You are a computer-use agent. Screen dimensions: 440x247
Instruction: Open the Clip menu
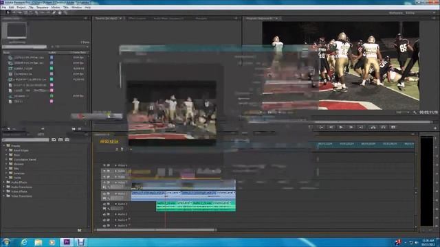(x=31, y=8)
